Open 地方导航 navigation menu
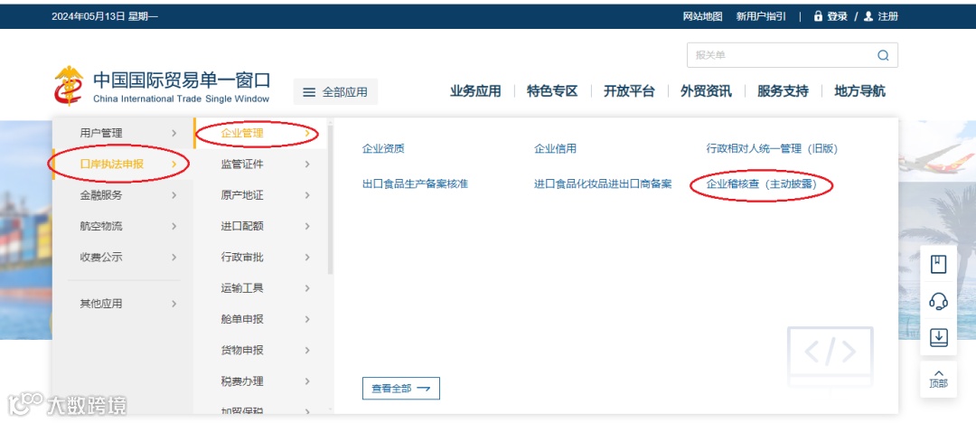This screenshot has height=423, width=976. click(x=859, y=91)
